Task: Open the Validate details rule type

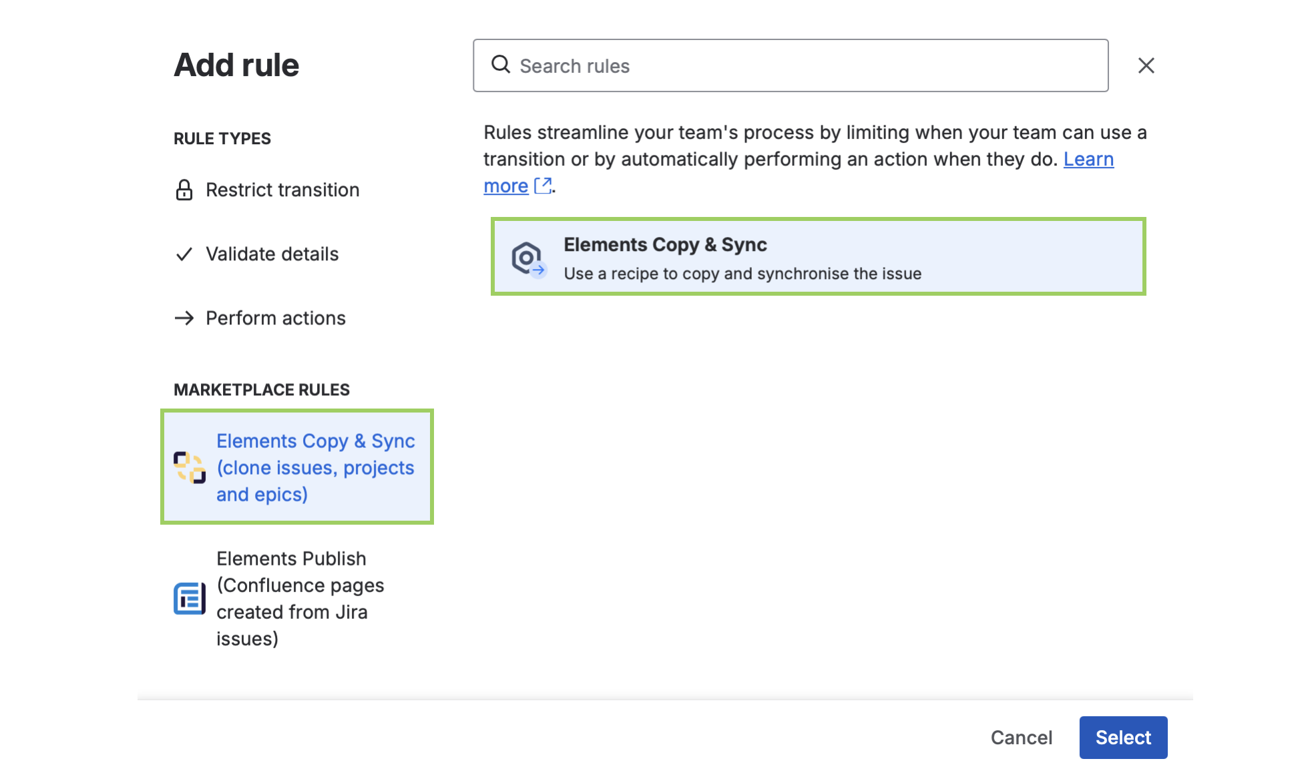Action: (x=272, y=254)
